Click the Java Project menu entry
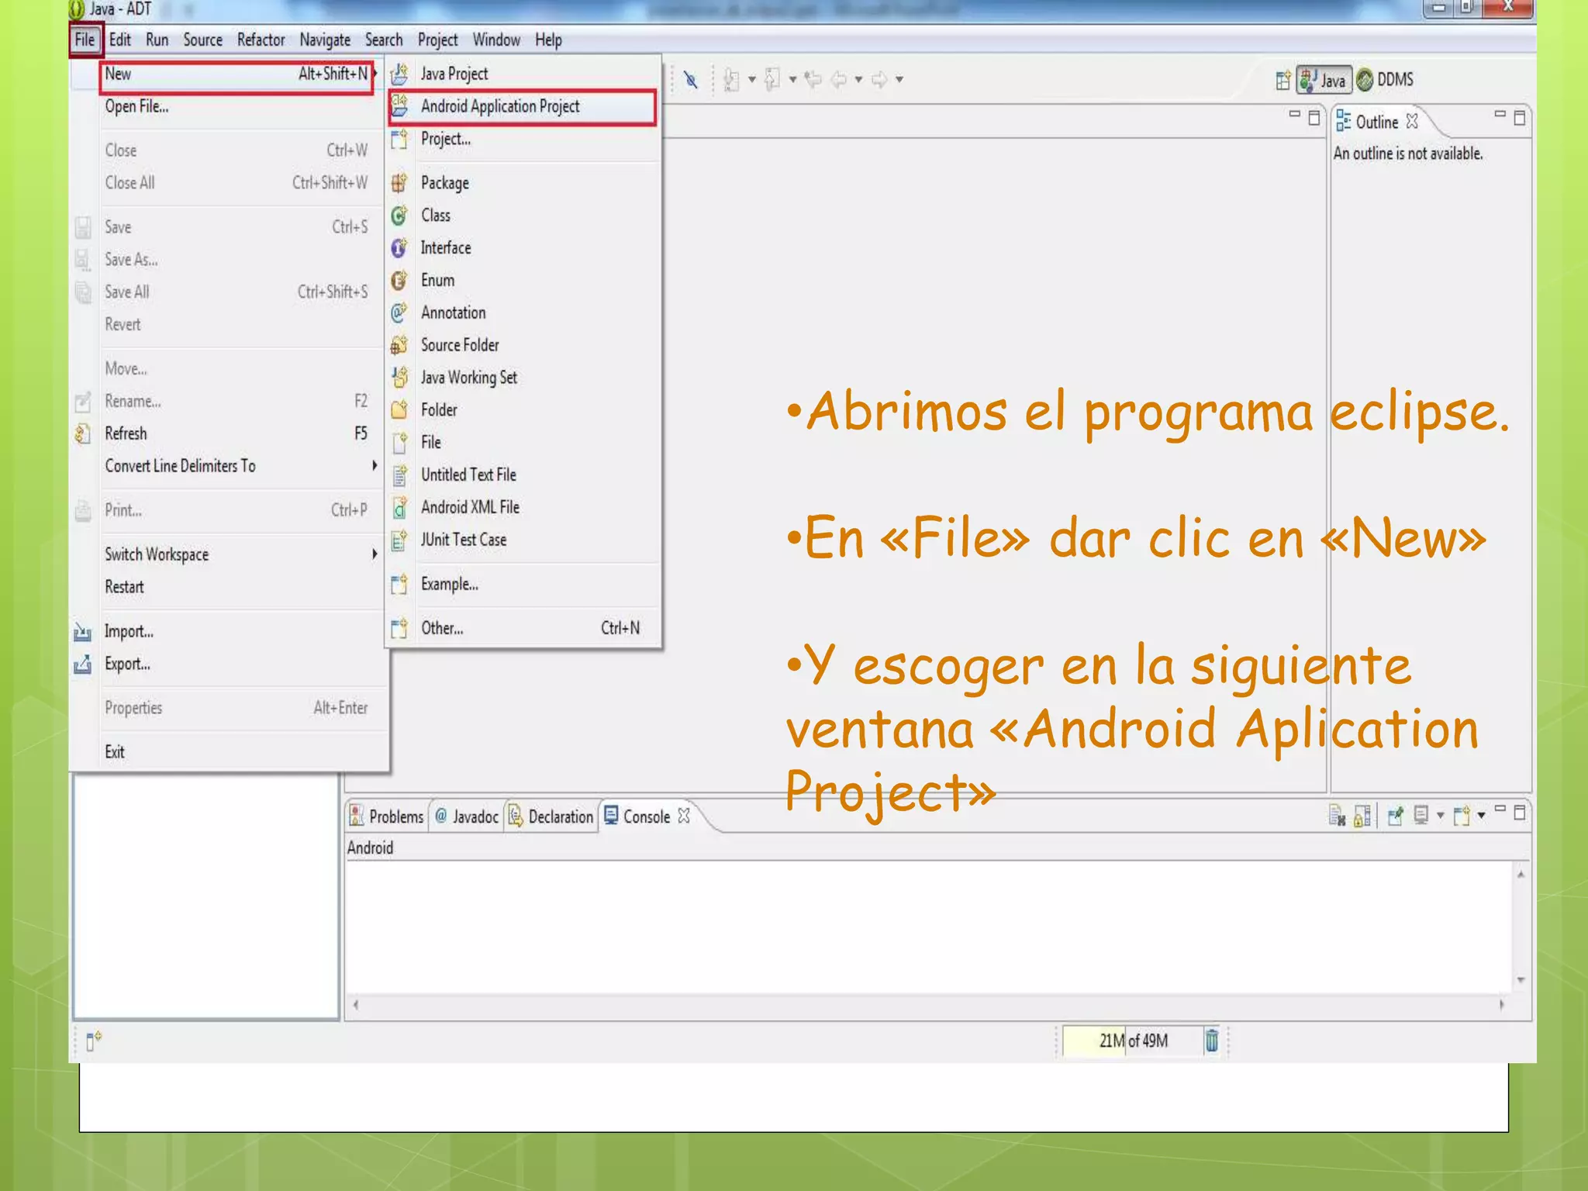The width and height of the screenshot is (1588, 1191). 454,74
